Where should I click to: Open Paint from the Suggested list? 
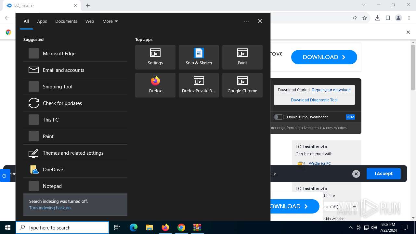click(75, 136)
